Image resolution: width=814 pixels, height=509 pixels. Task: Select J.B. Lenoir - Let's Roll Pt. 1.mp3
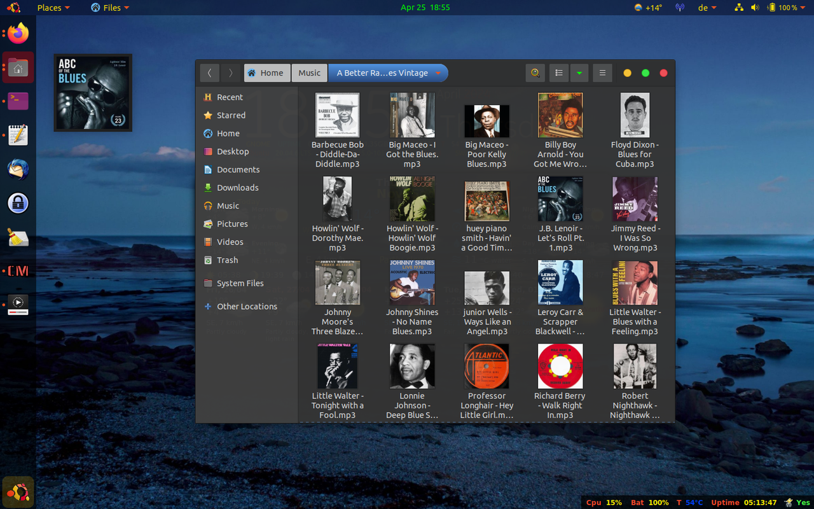560,214
